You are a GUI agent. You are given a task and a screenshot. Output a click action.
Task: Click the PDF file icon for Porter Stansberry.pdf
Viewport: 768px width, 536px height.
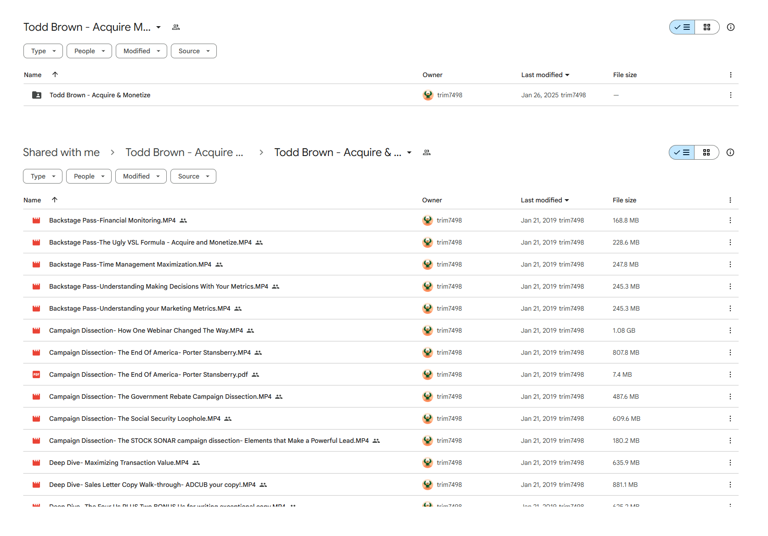[36, 374]
